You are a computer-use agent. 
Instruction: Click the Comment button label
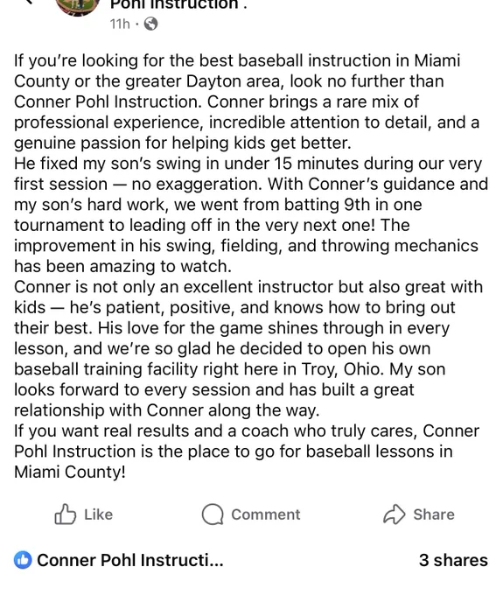[266, 514]
